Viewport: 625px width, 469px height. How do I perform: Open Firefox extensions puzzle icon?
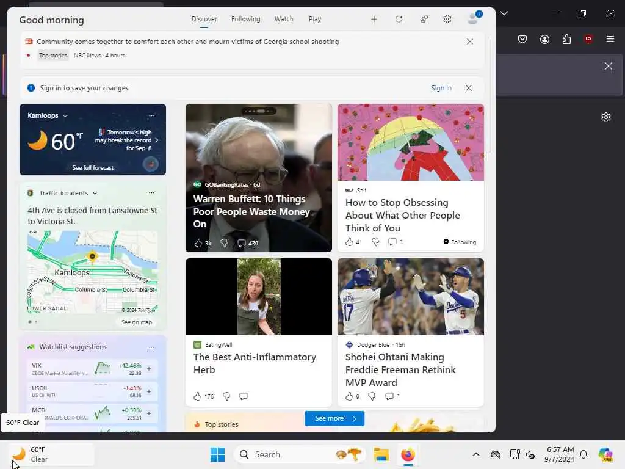[566, 39]
